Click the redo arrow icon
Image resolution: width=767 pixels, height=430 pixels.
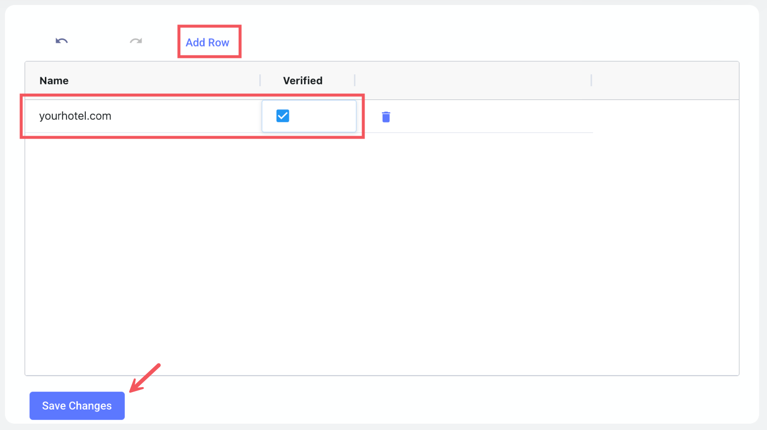136,41
